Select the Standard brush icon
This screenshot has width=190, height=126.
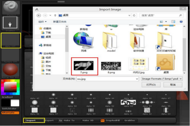(11, 7)
